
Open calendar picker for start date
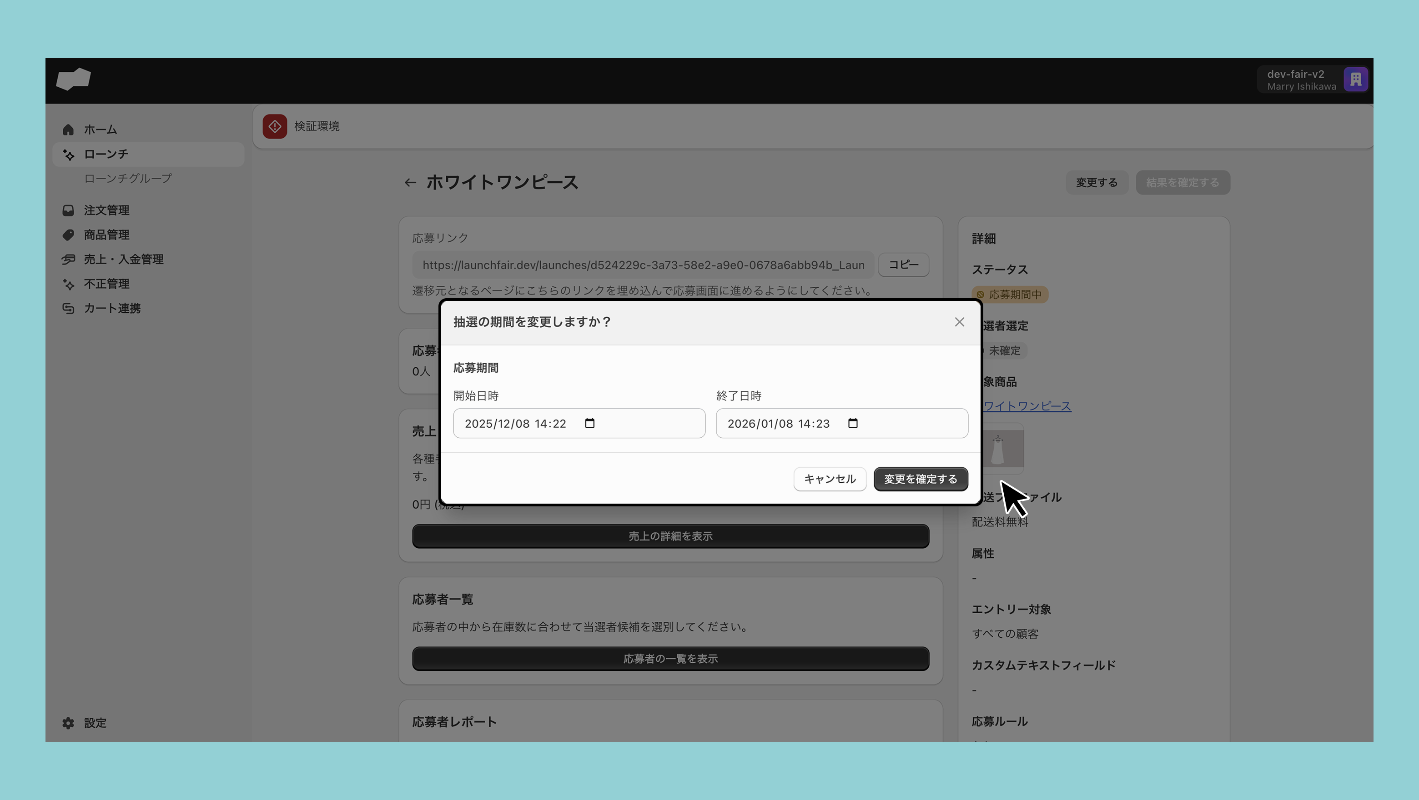click(589, 423)
